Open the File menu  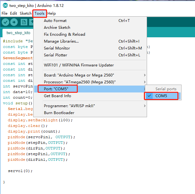point(4,13)
